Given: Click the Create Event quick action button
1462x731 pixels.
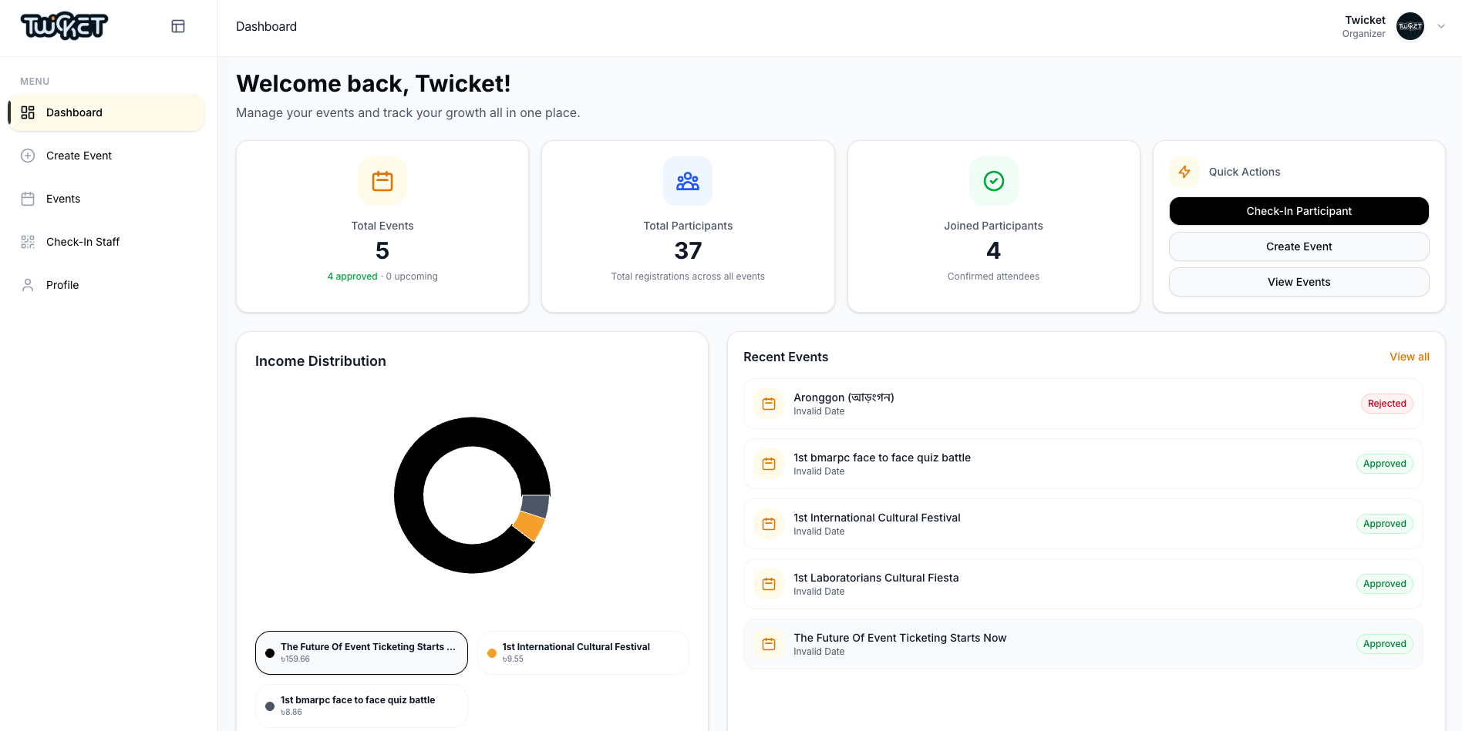Looking at the screenshot, I should click(x=1299, y=246).
